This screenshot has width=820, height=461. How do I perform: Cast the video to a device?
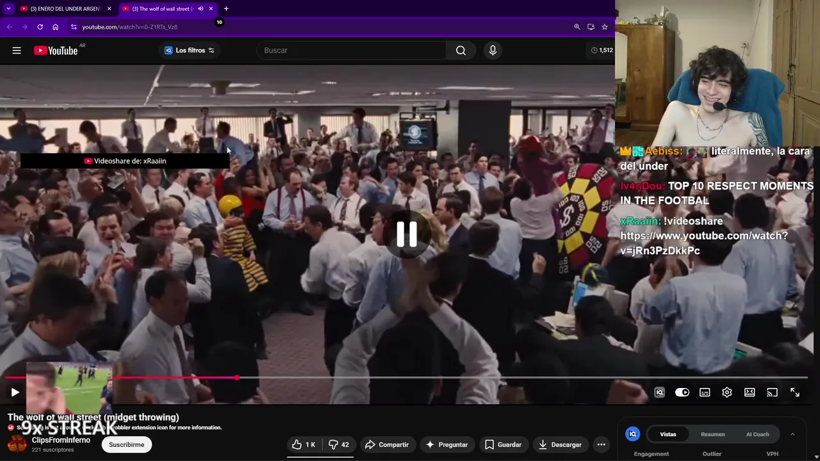pyautogui.click(x=772, y=392)
